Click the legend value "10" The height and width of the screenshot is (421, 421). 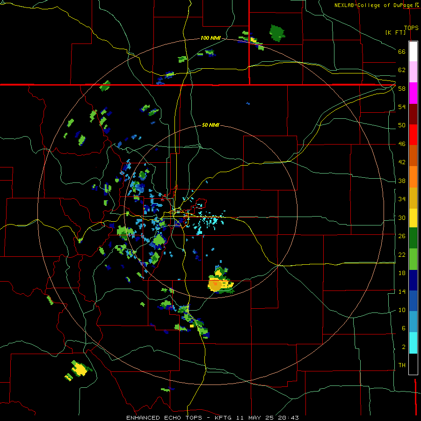tap(402, 310)
